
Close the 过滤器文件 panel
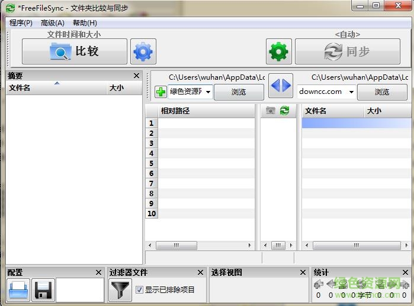[201, 272]
